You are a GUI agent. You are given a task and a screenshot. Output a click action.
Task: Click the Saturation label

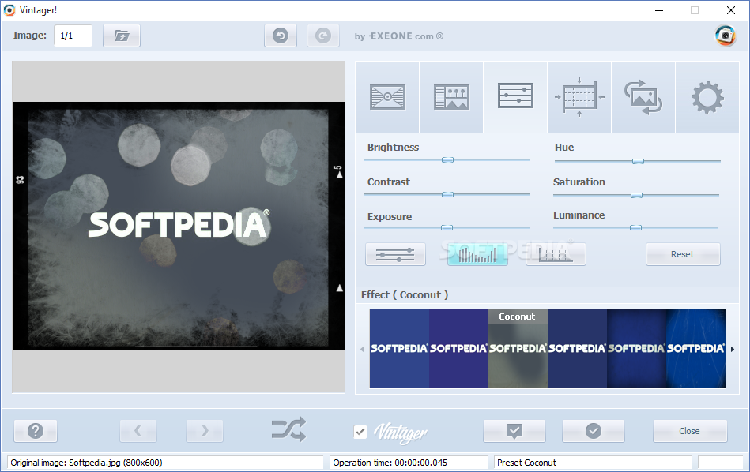tap(579, 182)
